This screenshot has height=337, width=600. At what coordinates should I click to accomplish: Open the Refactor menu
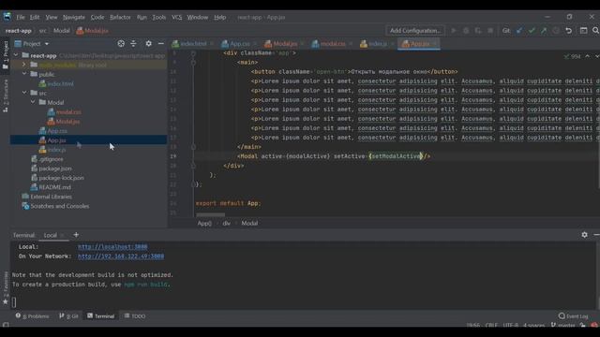pos(120,17)
